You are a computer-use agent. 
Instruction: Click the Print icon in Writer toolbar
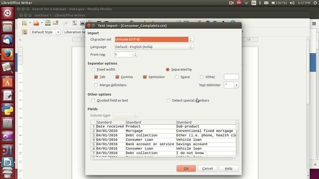[x=82, y=23]
